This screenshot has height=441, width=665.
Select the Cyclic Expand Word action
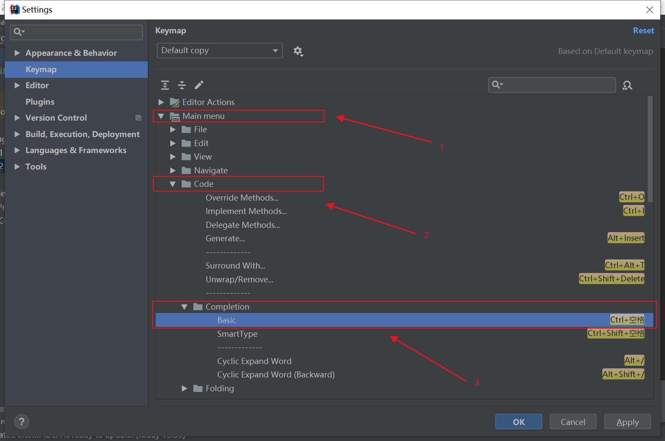[x=254, y=361]
